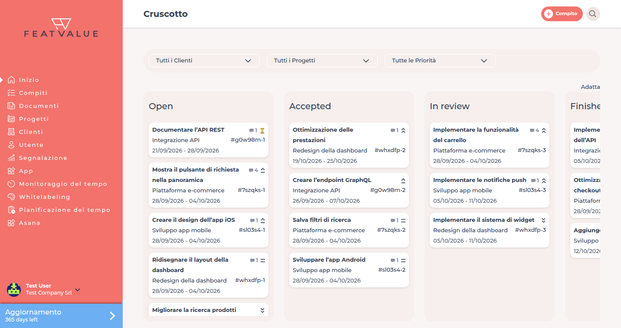The height and width of the screenshot is (328, 621).
Task: Click task ID #whxdfp-3
Action: [x=530, y=230]
